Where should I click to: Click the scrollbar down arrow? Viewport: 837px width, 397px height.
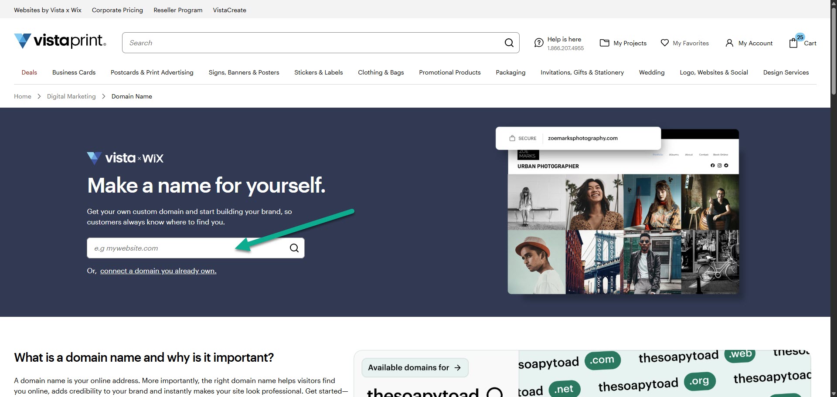click(x=834, y=393)
